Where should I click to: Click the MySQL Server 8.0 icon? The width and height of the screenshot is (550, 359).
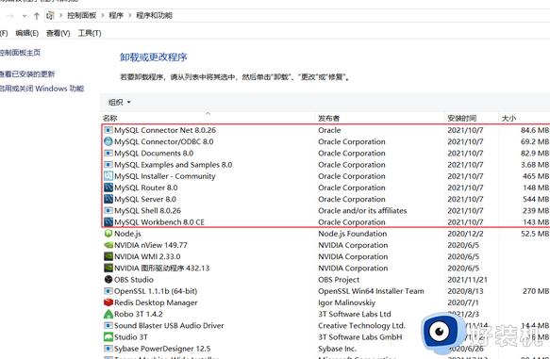click(108, 199)
